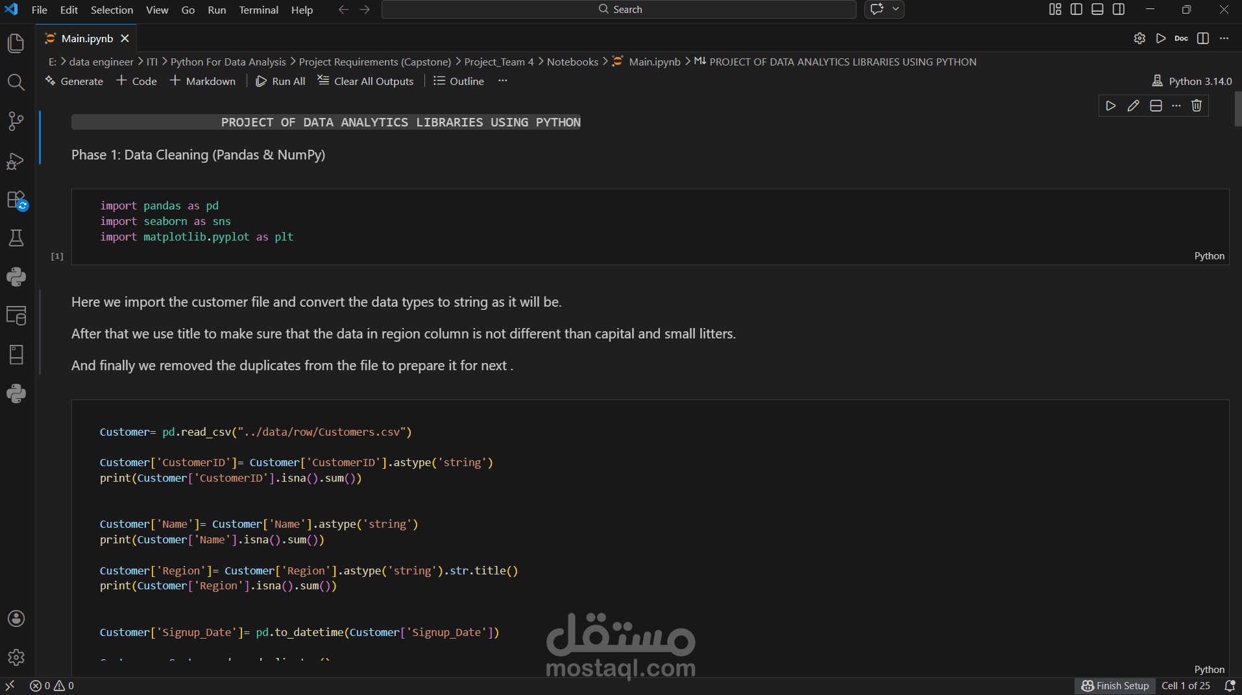Open the Edit menu
Screen dimensions: 1242x695
69,10
